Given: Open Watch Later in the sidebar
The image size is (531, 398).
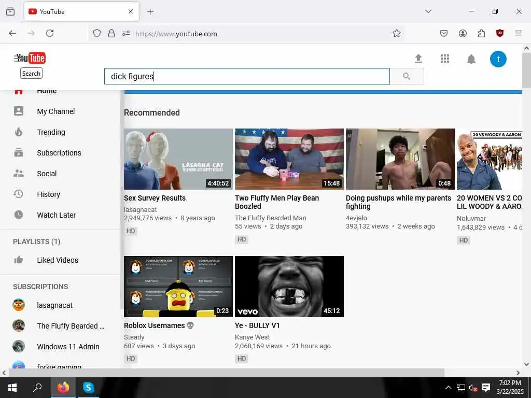Looking at the screenshot, I should [56, 215].
